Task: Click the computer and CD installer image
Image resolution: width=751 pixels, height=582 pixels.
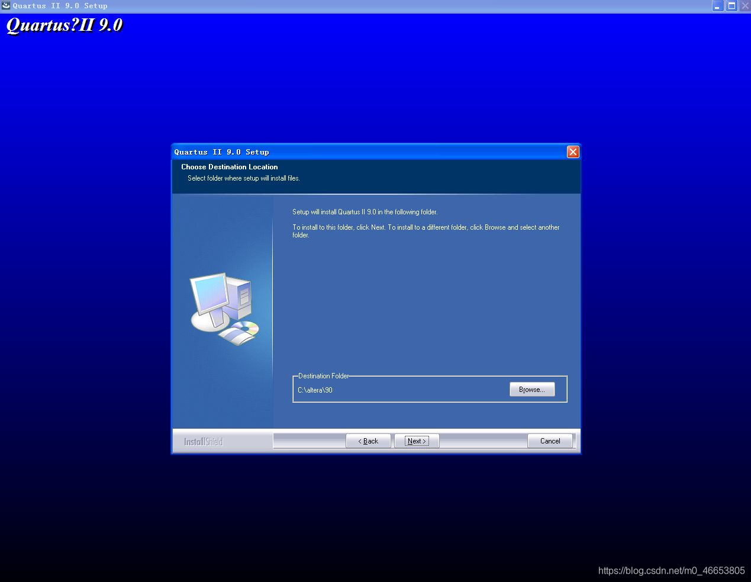Action: coord(225,308)
